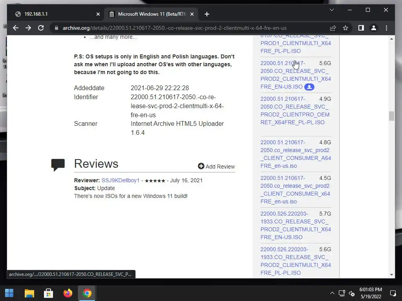Click the review text about new ISOs

[131, 196]
